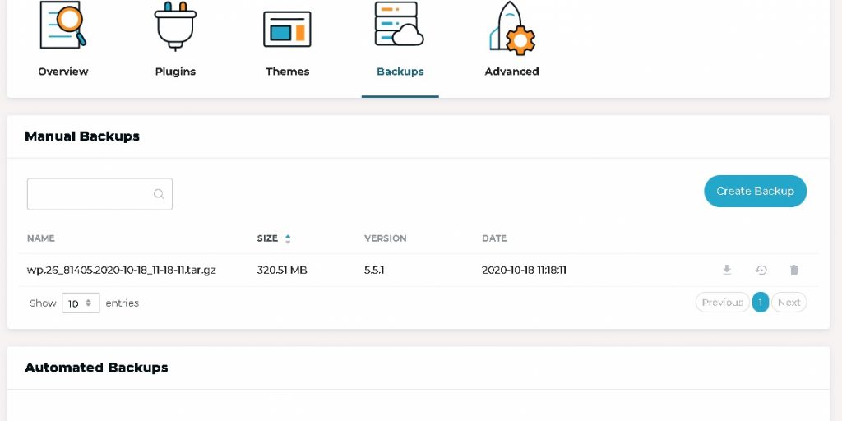Switch to the Plugins tab label

[175, 72]
